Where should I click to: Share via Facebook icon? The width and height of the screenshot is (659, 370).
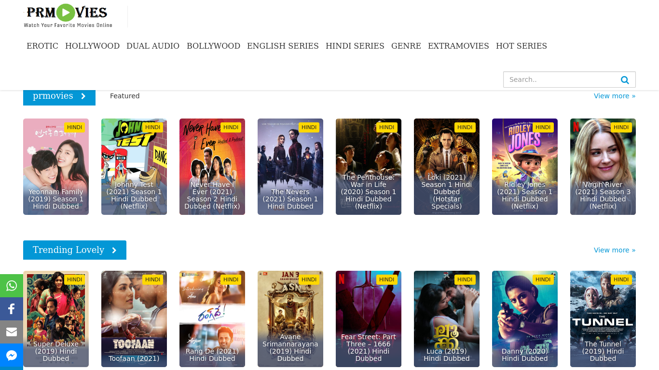(x=12, y=309)
